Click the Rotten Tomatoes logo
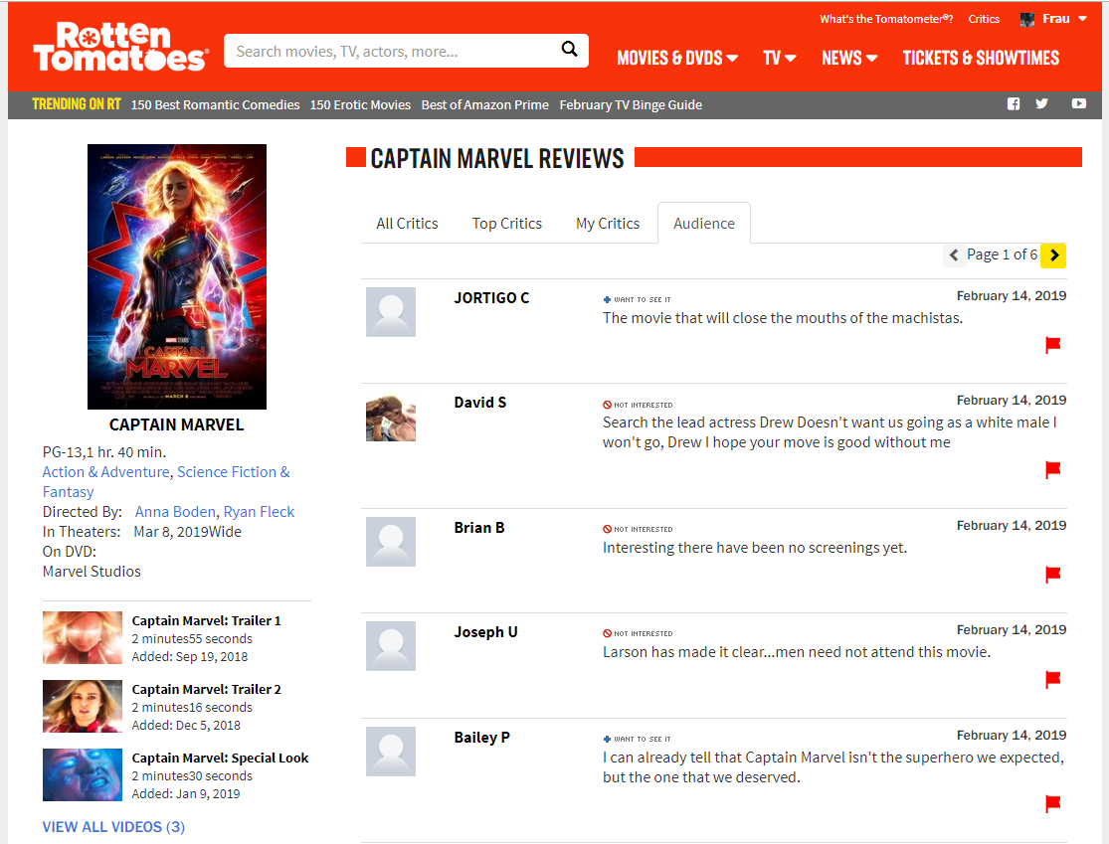 [x=121, y=47]
